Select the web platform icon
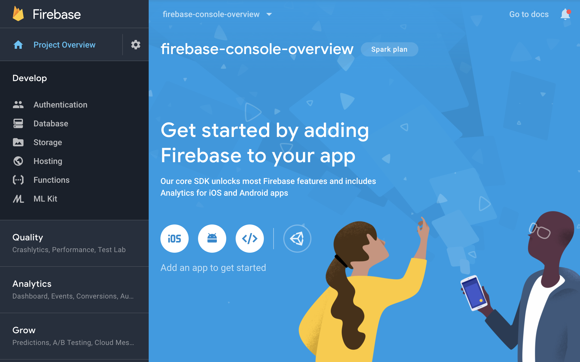580x362 pixels. [249, 239]
